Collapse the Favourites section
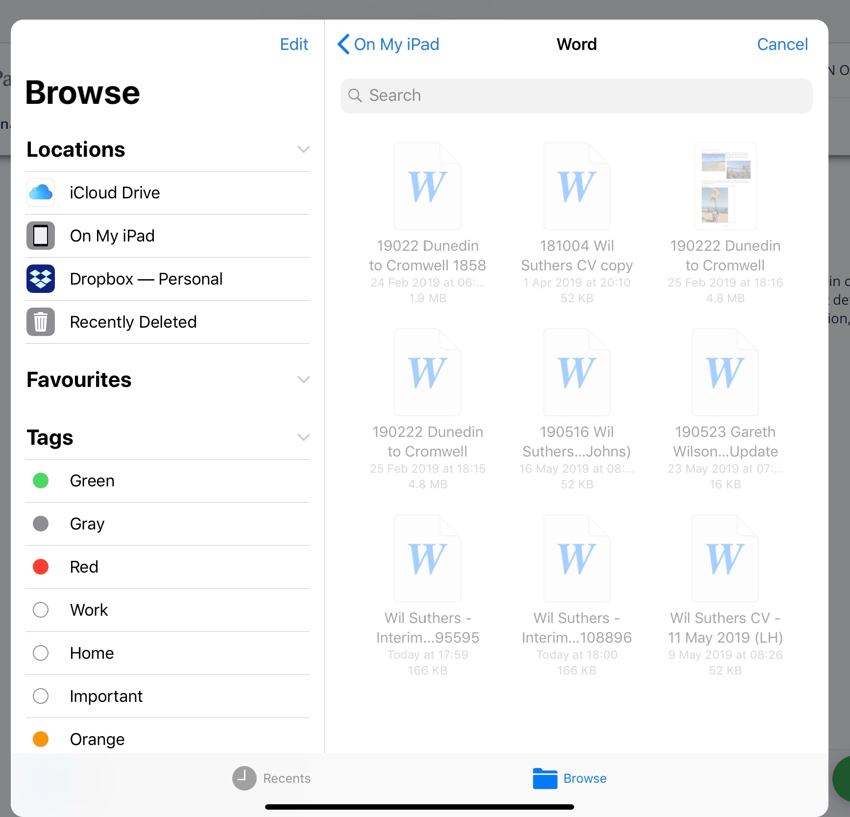Screen dimensions: 850x817 click(304, 380)
